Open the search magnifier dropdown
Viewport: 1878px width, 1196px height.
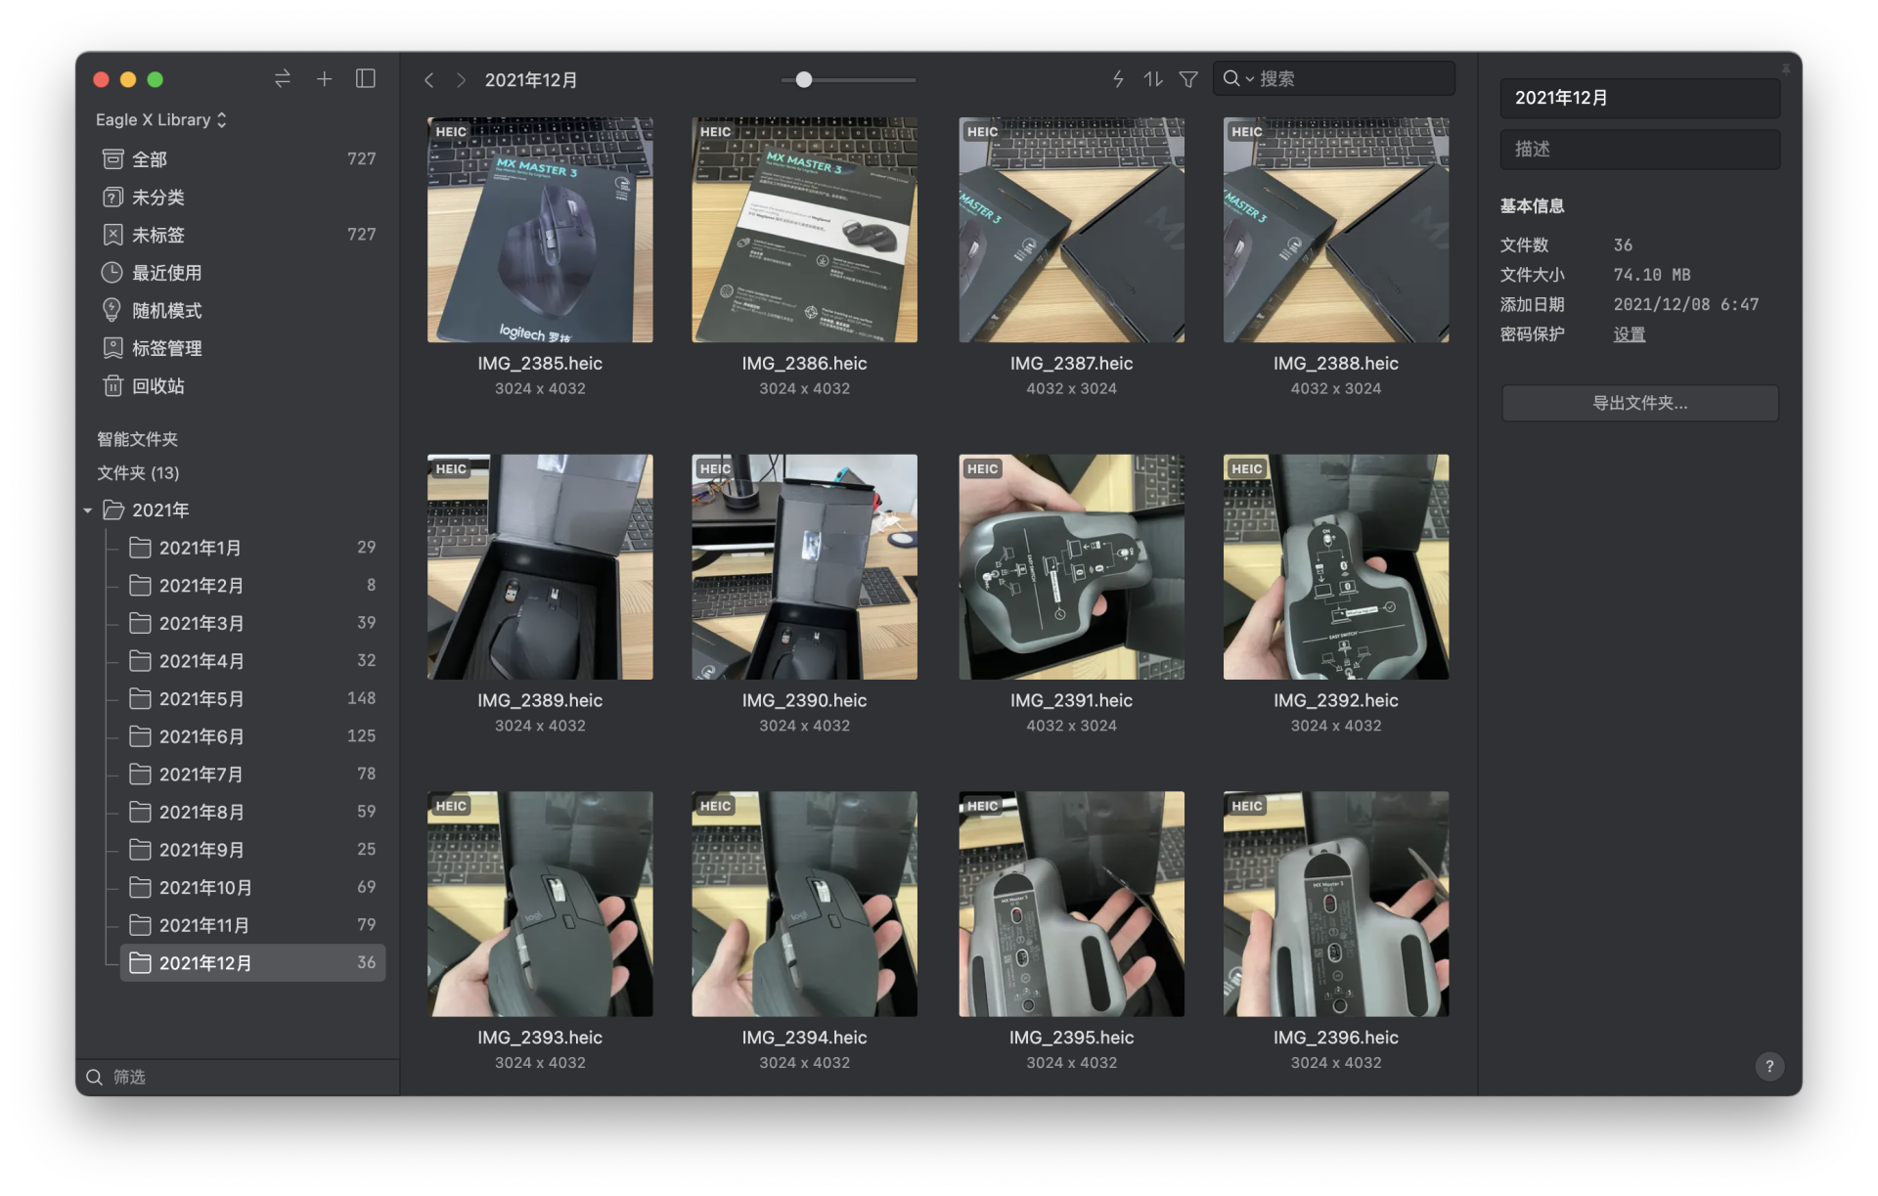click(x=1237, y=78)
